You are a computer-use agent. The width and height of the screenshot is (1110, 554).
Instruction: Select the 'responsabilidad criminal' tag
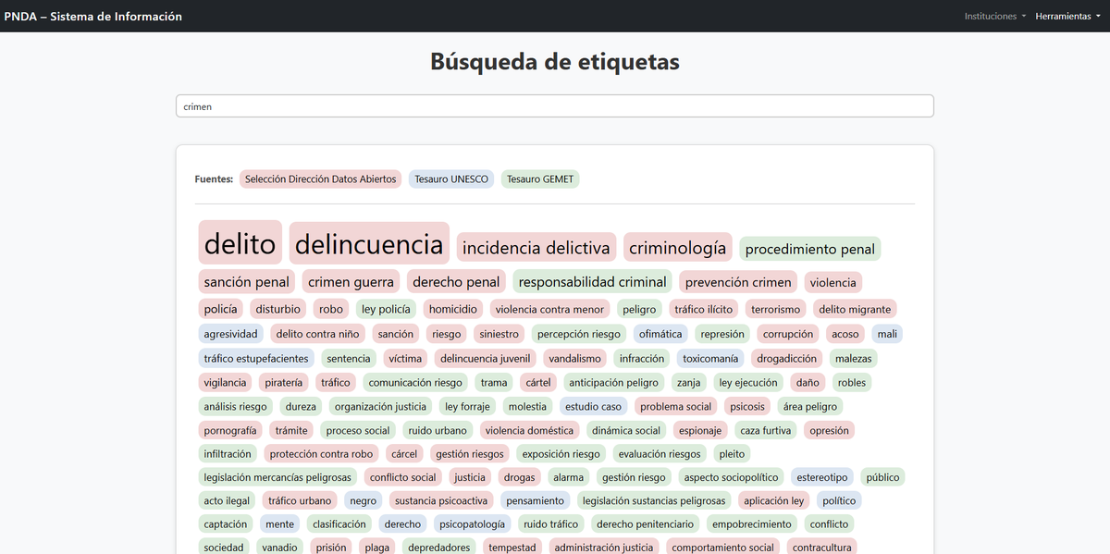593,282
